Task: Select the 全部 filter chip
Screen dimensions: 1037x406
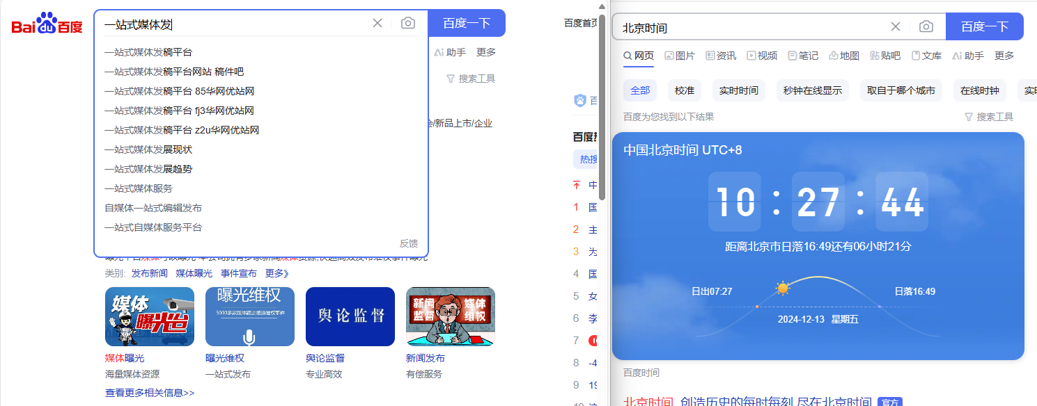Action: [640, 90]
